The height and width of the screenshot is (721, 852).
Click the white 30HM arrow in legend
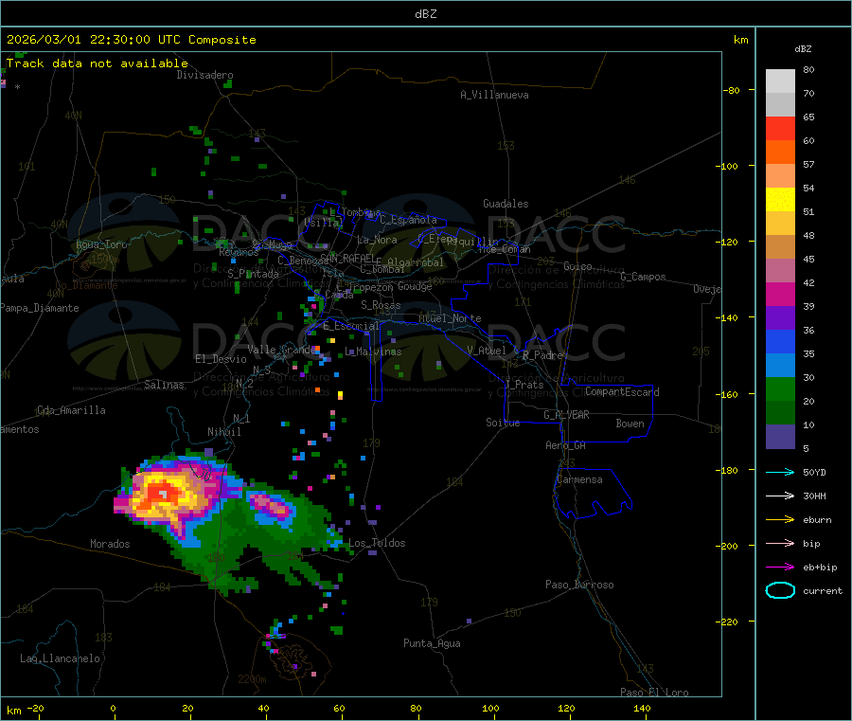pyautogui.click(x=780, y=496)
